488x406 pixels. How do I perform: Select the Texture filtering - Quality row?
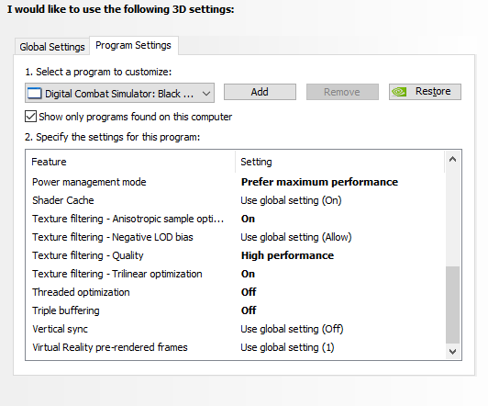pos(235,255)
